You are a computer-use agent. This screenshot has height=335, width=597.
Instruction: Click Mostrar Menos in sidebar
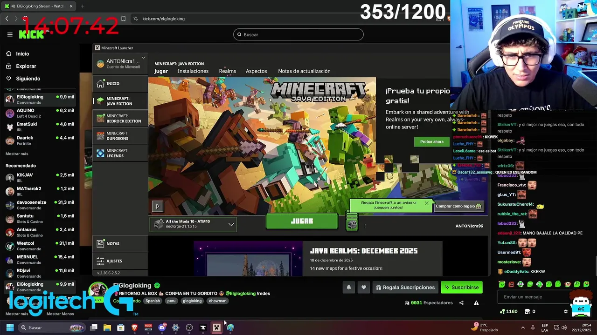(60, 314)
